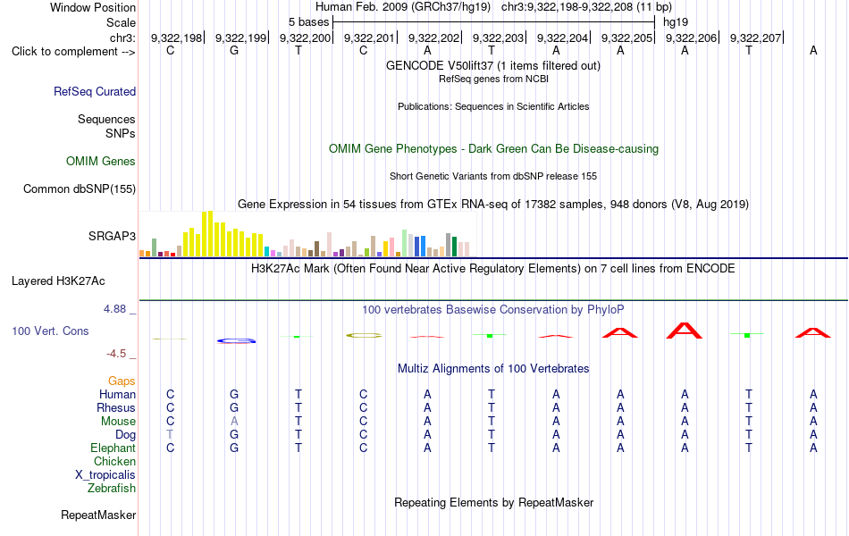
Task: Select the Common dbSNP(155) track label
Action: coord(80,189)
